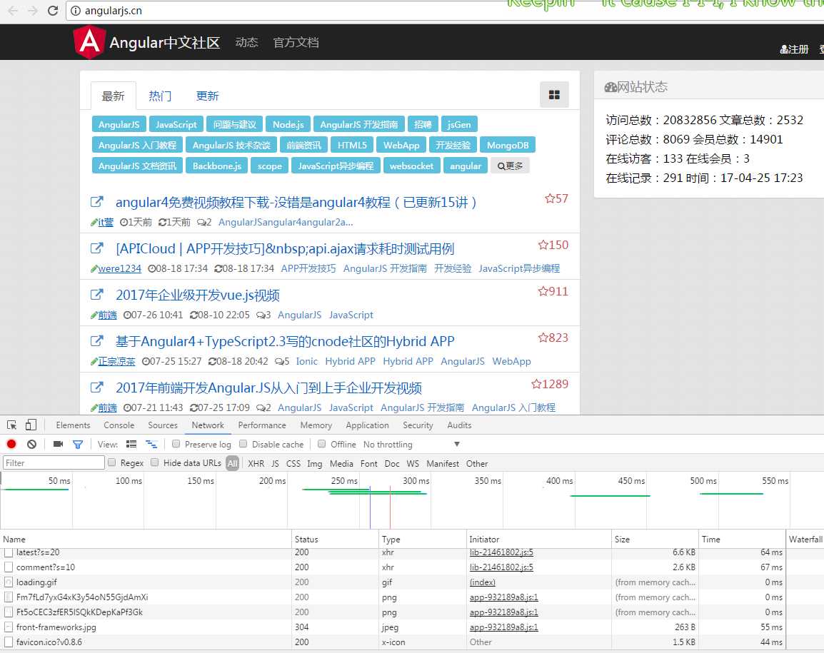
Task: Click the browser address bar
Action: [444, 11]
